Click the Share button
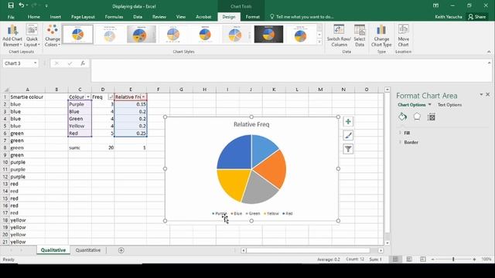Screen dimensions: 495x278 click(477, 17)
